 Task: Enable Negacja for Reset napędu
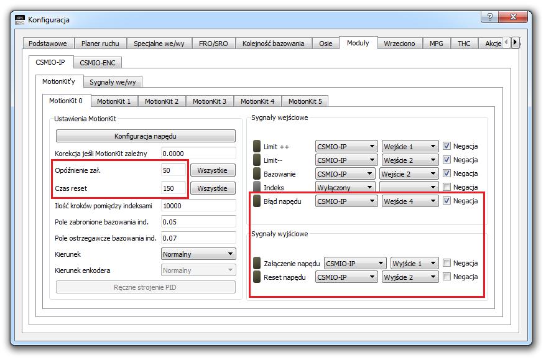pyautogui.click(x=447, y=277)
